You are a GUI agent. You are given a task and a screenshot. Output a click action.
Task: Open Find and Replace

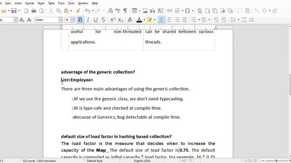click(x=110, y=11)
